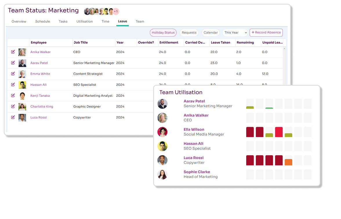The image size is (341, 219).
Task: Click Sophie Clarke's profile photo
Action: (162, 174)
